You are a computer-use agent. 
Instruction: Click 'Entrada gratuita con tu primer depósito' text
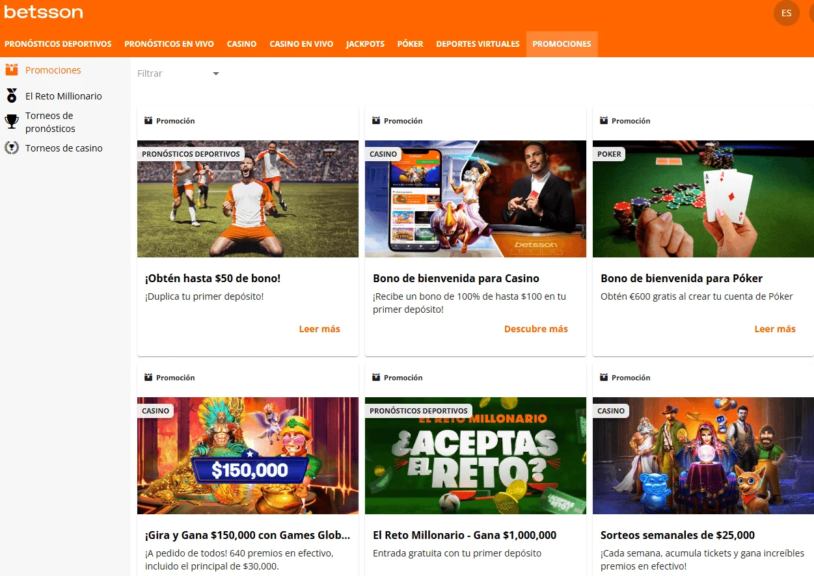[x=457, y=553]
